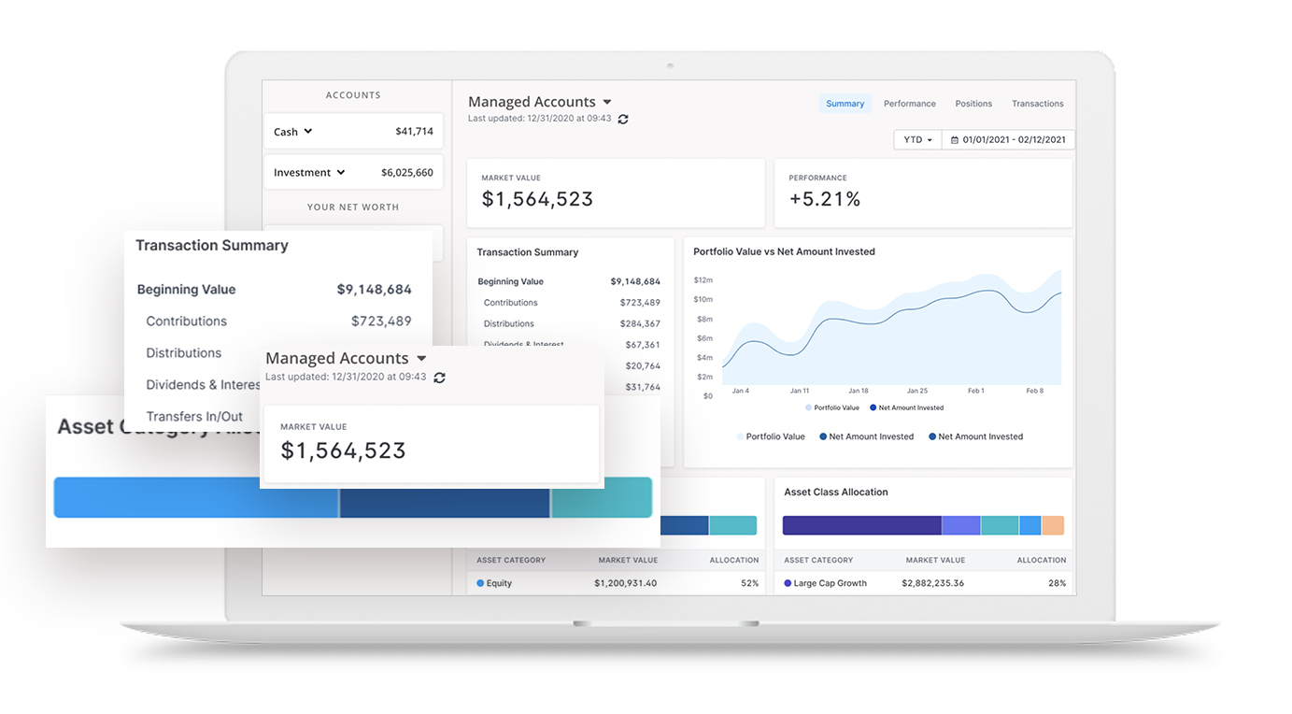This screenshot has width=1292, height=714.
Task: Select the Summary tab
Action: (x=845, y=104)
